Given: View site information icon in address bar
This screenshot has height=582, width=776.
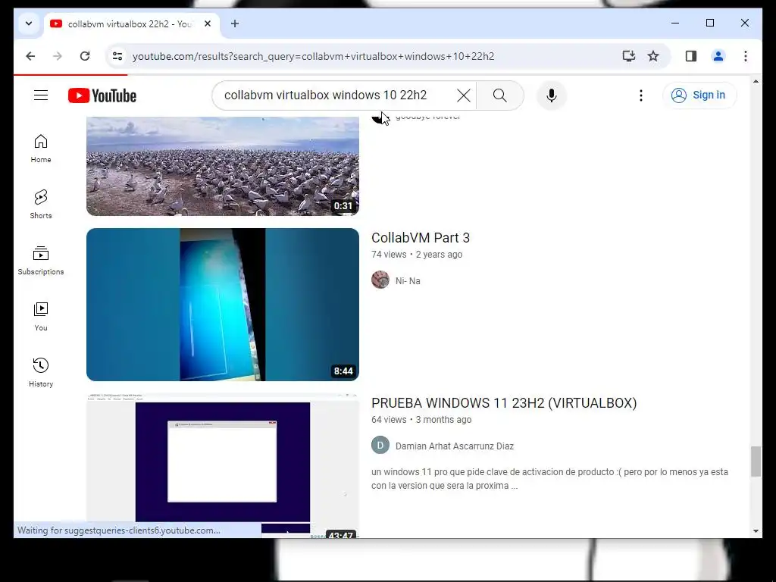Looking at the screenshot, I should [117, 56].
